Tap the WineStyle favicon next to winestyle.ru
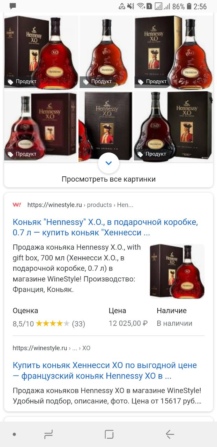This screenshot has width=217, height=447. pos(17,205)
